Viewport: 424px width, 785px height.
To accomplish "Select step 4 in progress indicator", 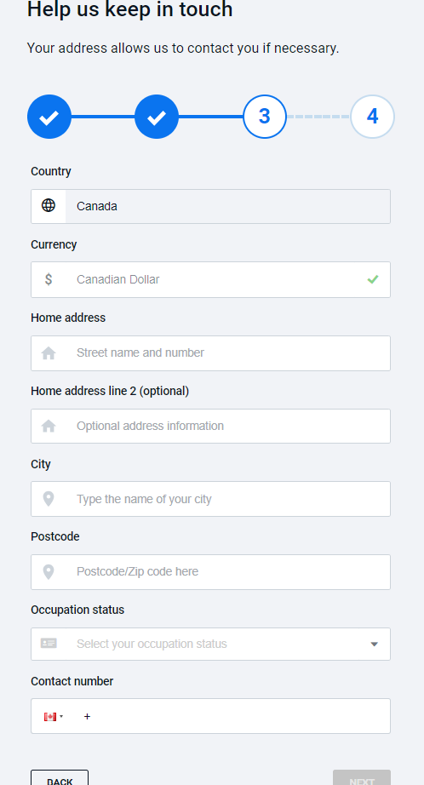I will tap(372, 117).
